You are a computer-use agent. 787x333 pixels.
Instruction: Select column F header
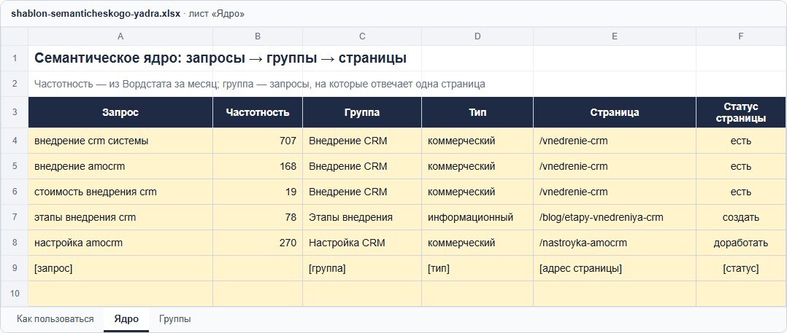(741, 36)
